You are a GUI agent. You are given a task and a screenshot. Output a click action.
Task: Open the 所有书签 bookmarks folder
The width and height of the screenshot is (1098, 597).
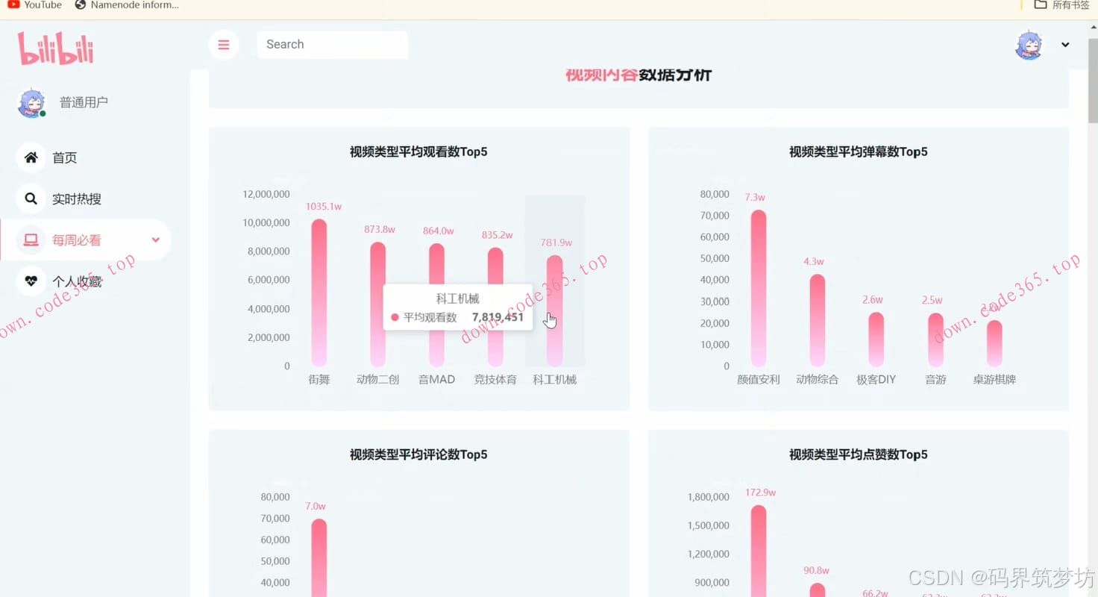(1061, 5)
